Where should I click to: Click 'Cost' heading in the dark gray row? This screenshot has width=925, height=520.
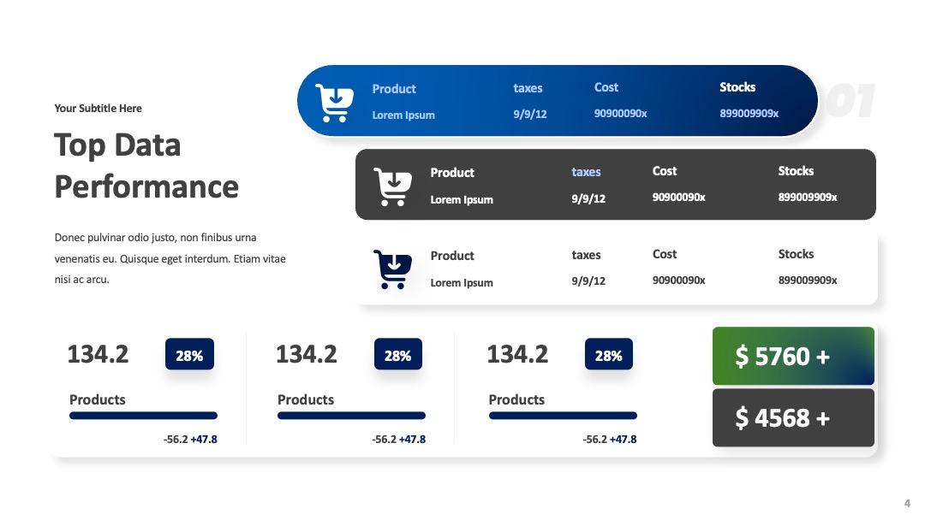pyautogui.click(x=665, y=171)
